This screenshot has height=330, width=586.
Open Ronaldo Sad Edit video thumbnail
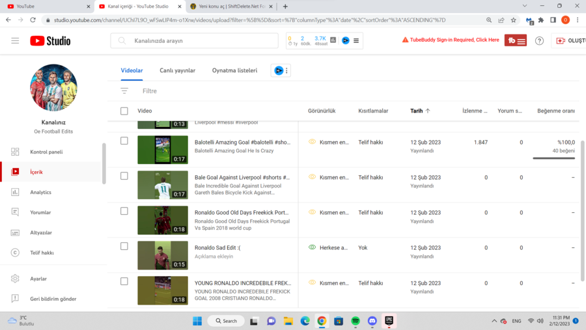tap(163, 255)
